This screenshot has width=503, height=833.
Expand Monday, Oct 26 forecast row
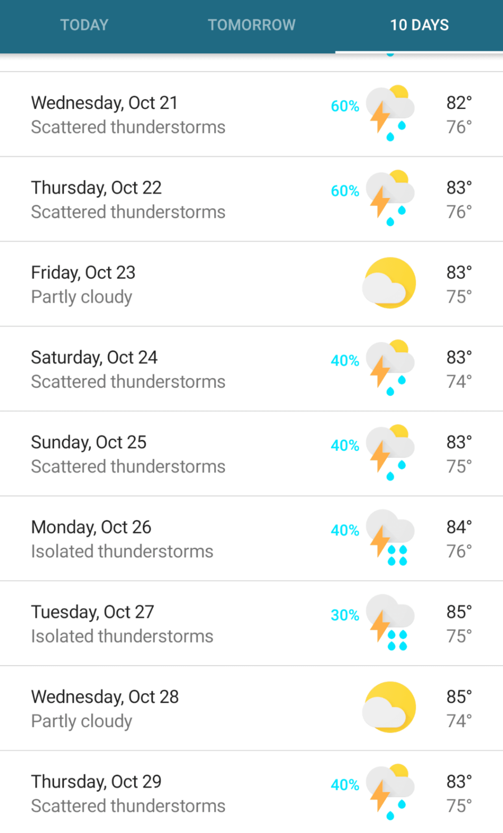(163, 539)
